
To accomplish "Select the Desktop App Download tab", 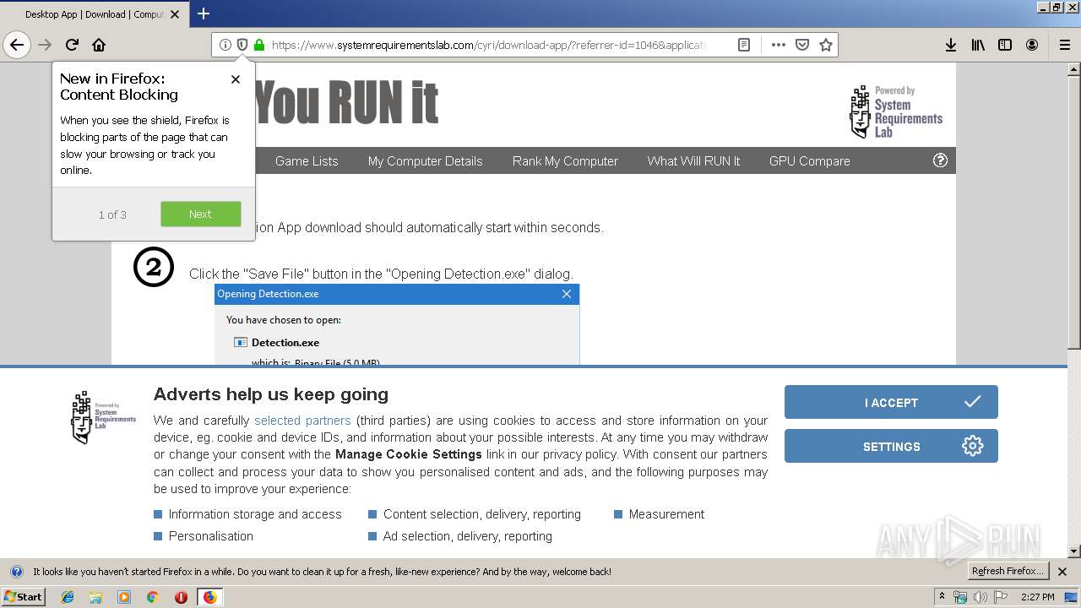I will (95, 14).
